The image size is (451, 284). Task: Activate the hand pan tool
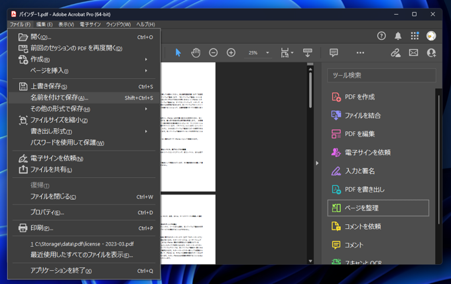pos(196,52)
